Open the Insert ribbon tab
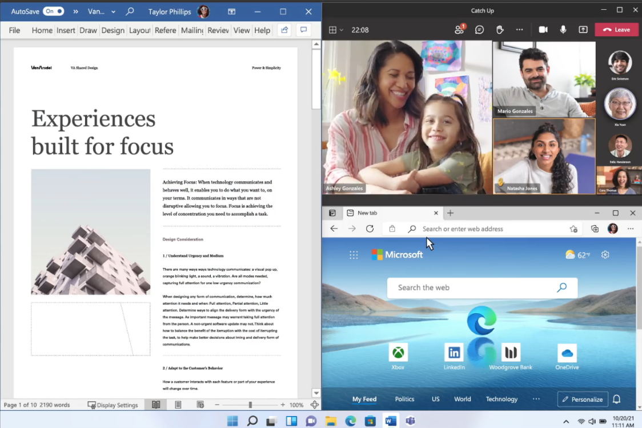Screen dimensions: 642x428 click(x=66, y=30)
